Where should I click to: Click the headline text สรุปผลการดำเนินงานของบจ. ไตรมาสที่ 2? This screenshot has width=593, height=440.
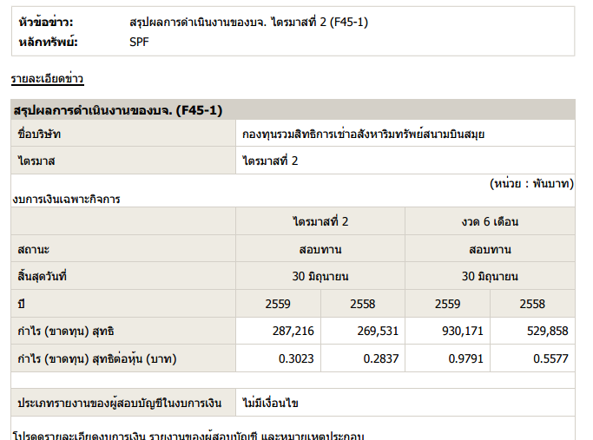point(247,21)
